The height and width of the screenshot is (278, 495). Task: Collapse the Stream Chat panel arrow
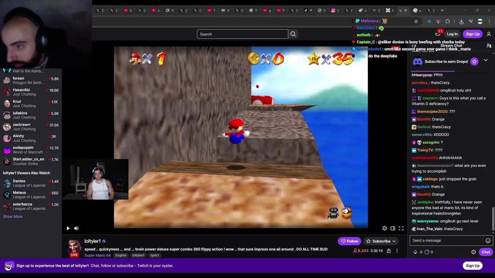pos(414,46)
